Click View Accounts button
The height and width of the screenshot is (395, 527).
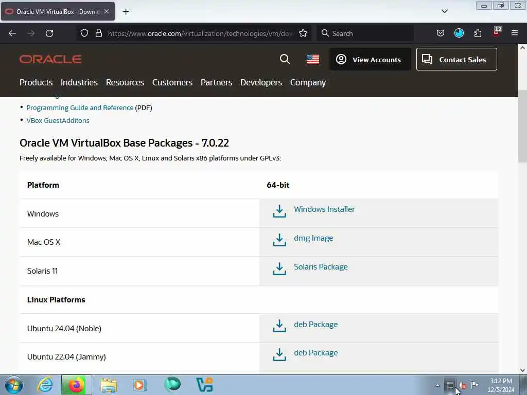(370, 60)
